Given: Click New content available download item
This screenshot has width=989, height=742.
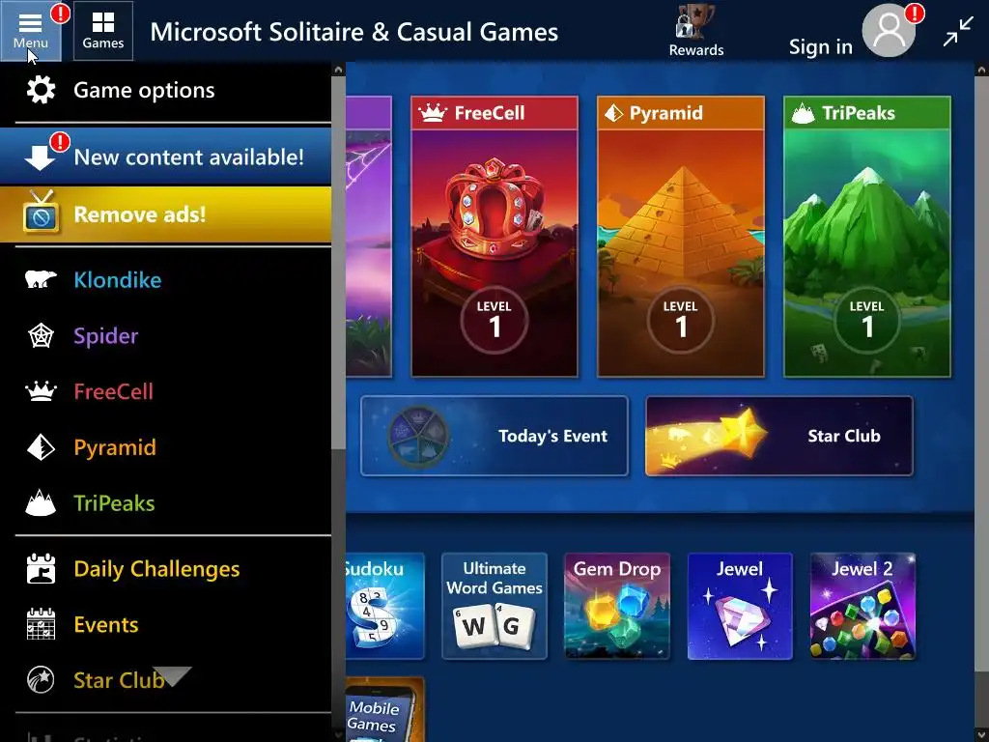Looking at the screenshot, I should coord(165,157).
